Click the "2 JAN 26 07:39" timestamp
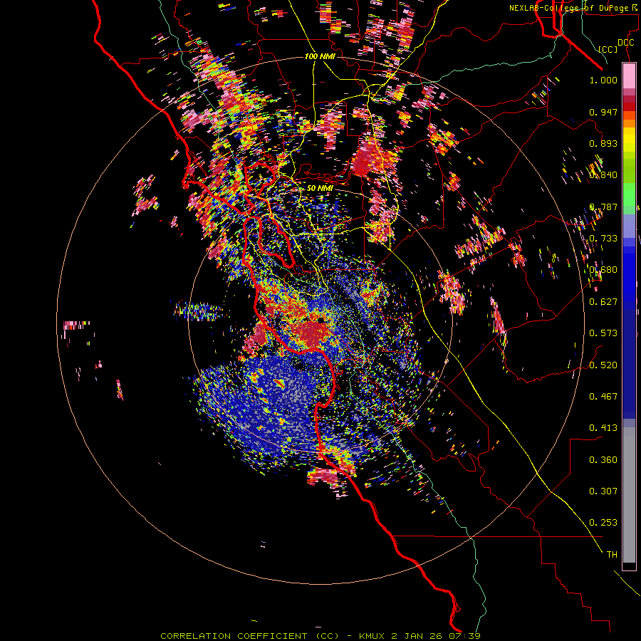Image resolution: width=641 pixels, height=641 pixels. 435,636
